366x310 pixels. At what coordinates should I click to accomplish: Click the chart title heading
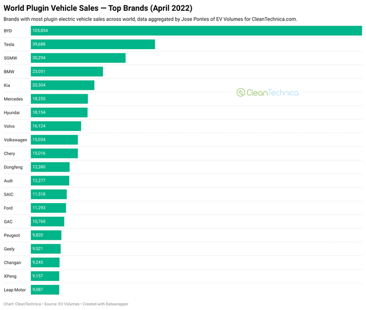coord(97,8)
